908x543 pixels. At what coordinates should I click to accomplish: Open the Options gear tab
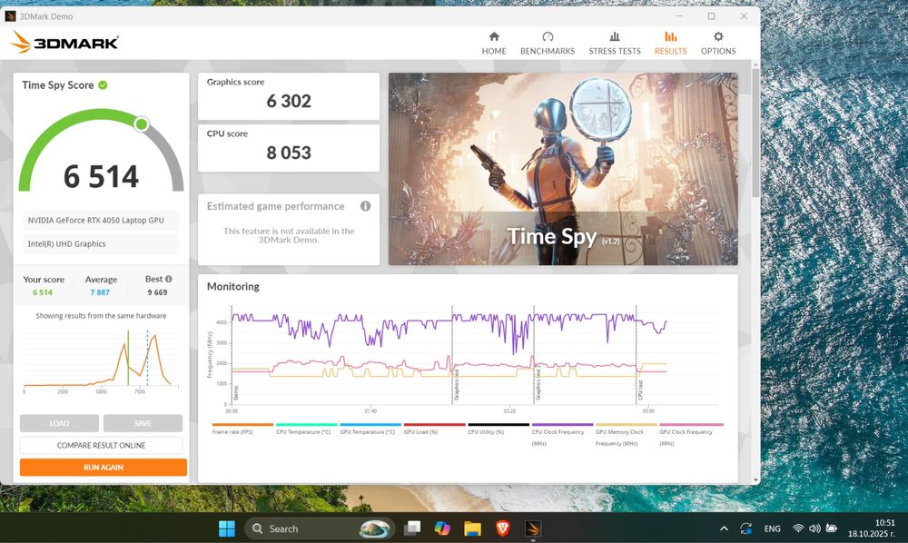click(x=718, y=44)
